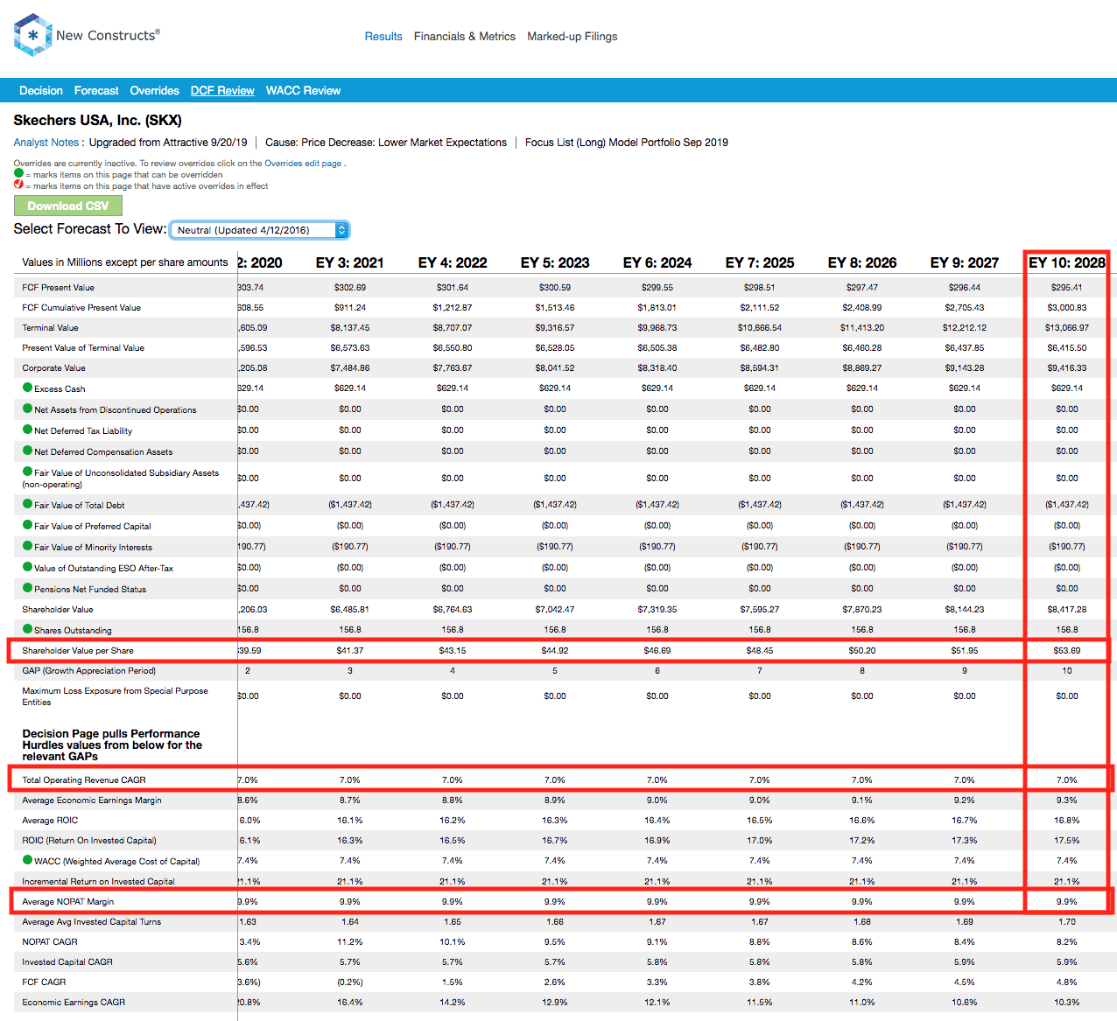The width and height of the screenshot is (1117, 1021).
Task: Switch to the Overrides tab
Action: pos(154,90)
